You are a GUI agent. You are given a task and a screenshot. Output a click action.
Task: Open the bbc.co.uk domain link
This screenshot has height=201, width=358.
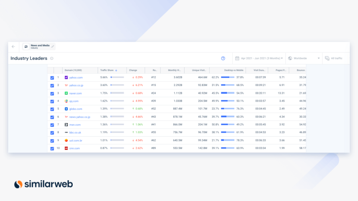[x=75, y=133]
